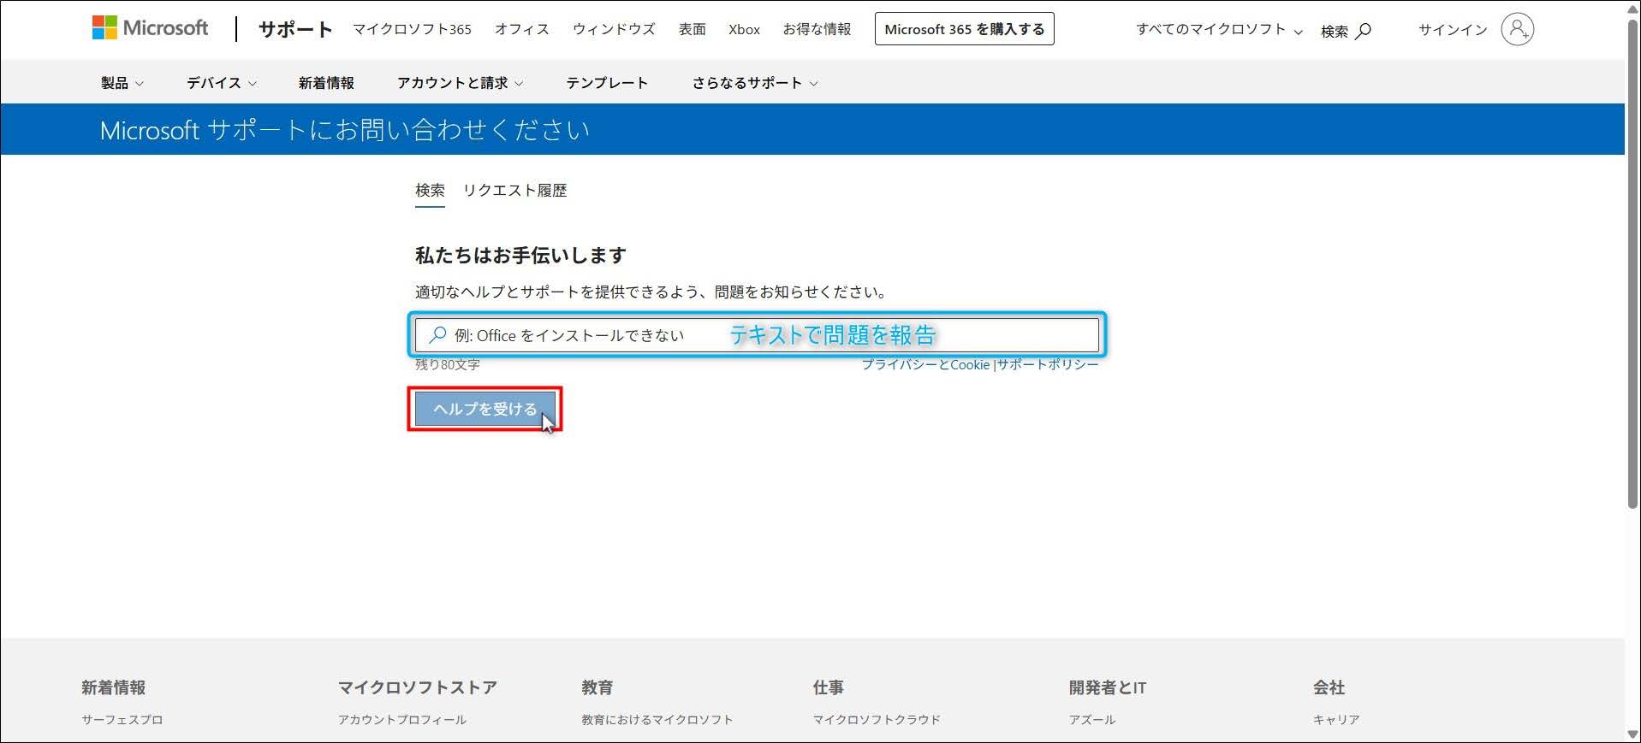Click the サインイン link

click(x=1453, y=29)
